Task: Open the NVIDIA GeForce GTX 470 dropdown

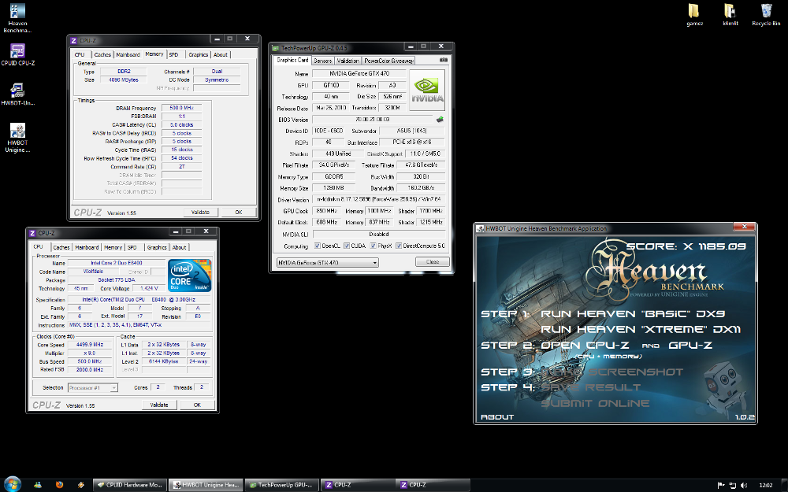Action: (327, 263)
